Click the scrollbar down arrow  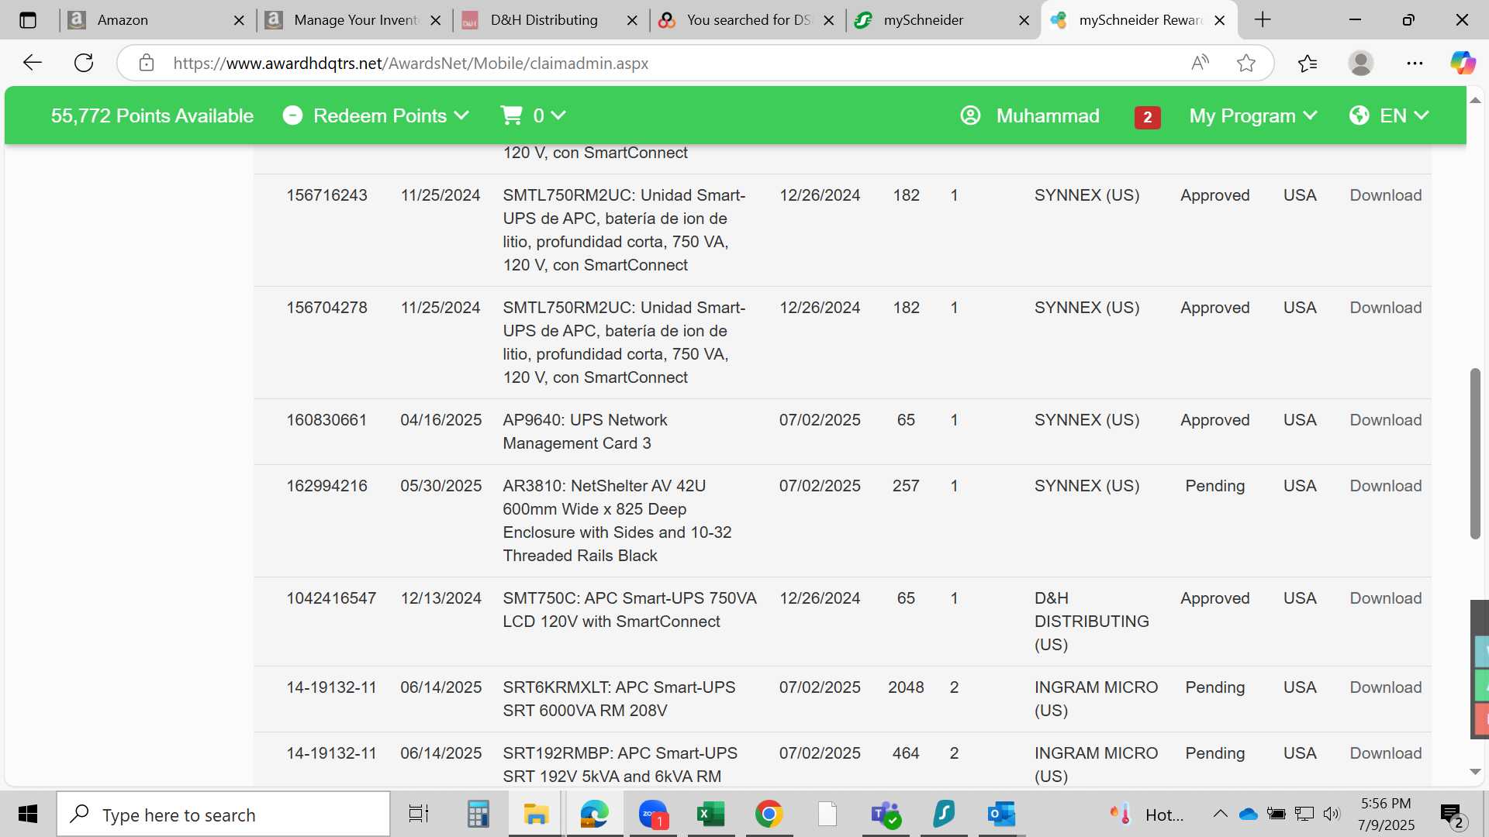click(1475, 772)
